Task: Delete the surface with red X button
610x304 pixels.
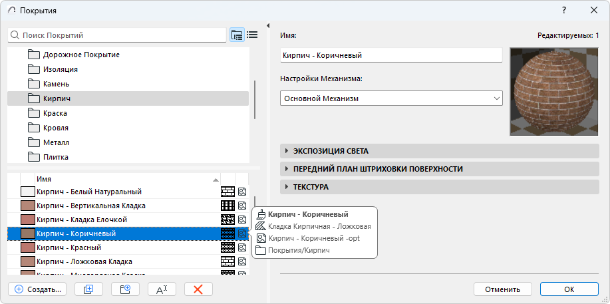Action: [x=198, y=289]
